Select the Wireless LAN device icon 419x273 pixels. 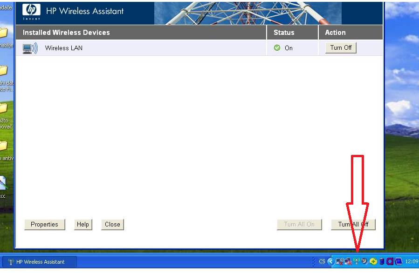tap(30, 48)
